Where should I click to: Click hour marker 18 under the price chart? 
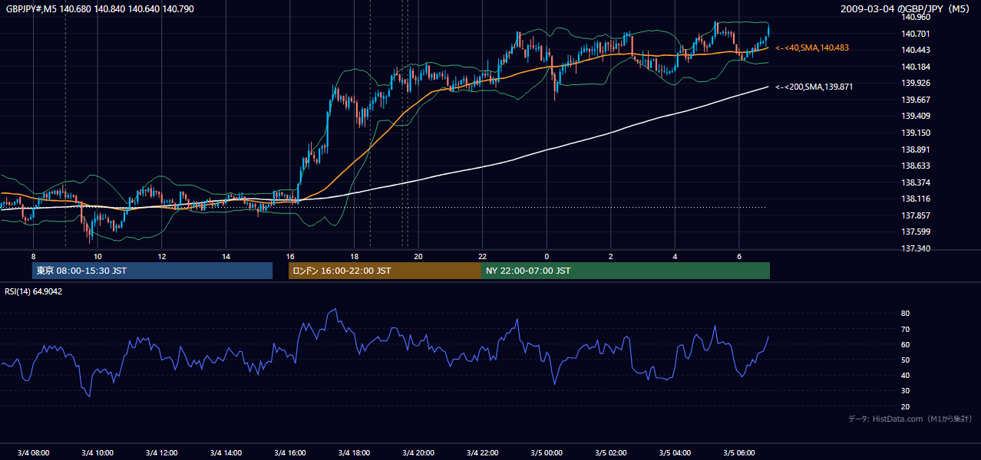pos(354,256)
